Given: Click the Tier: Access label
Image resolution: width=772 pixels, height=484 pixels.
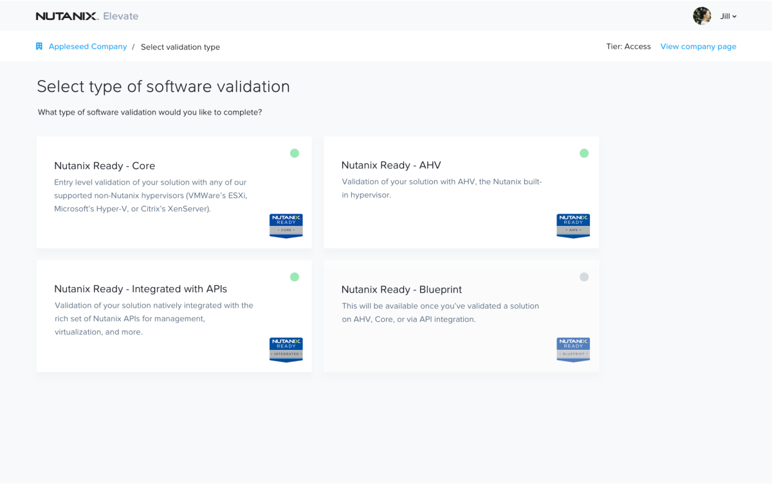Looking at the screenshot, I should (629, 46).
